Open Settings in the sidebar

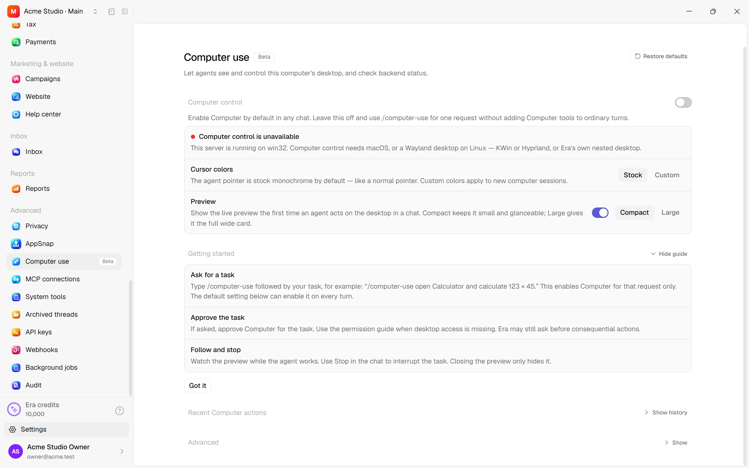point(66,429)
